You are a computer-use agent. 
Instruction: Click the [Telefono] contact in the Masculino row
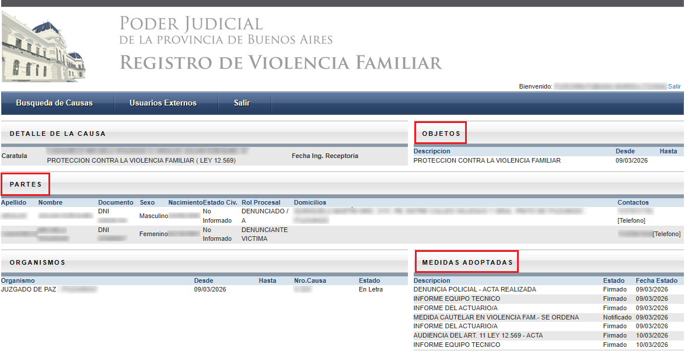coord(631,220)
